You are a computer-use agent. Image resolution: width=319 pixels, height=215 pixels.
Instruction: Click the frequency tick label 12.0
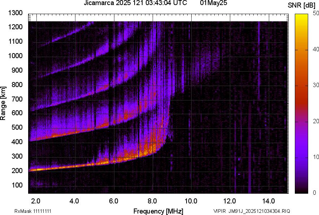coord(230,201)
